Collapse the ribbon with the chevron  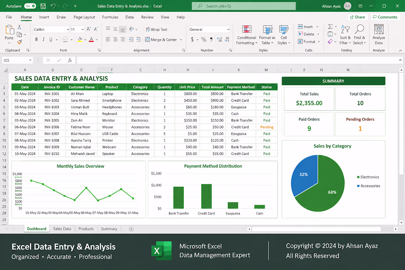click(x=400, y=50)
